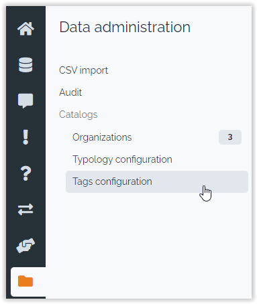Open the highlighted Tags configuration item
The image size is (257, 304).
pyautogui.click(x=157, y=181)
